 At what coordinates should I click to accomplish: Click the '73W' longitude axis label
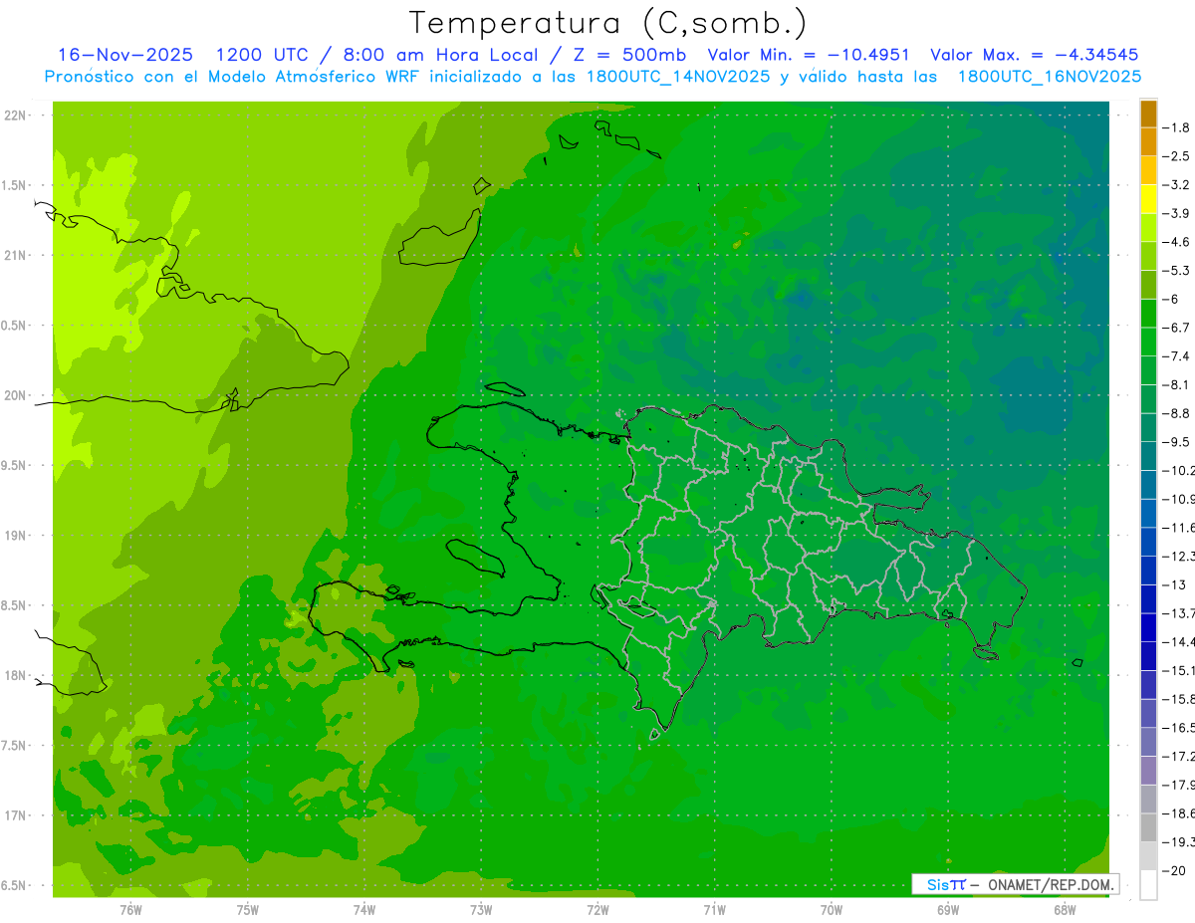click(x=481, y=910)
